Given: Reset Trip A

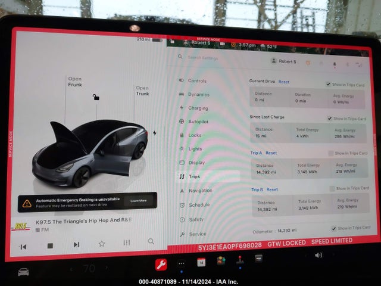Looking at the screenshot, I should (271, 153).
